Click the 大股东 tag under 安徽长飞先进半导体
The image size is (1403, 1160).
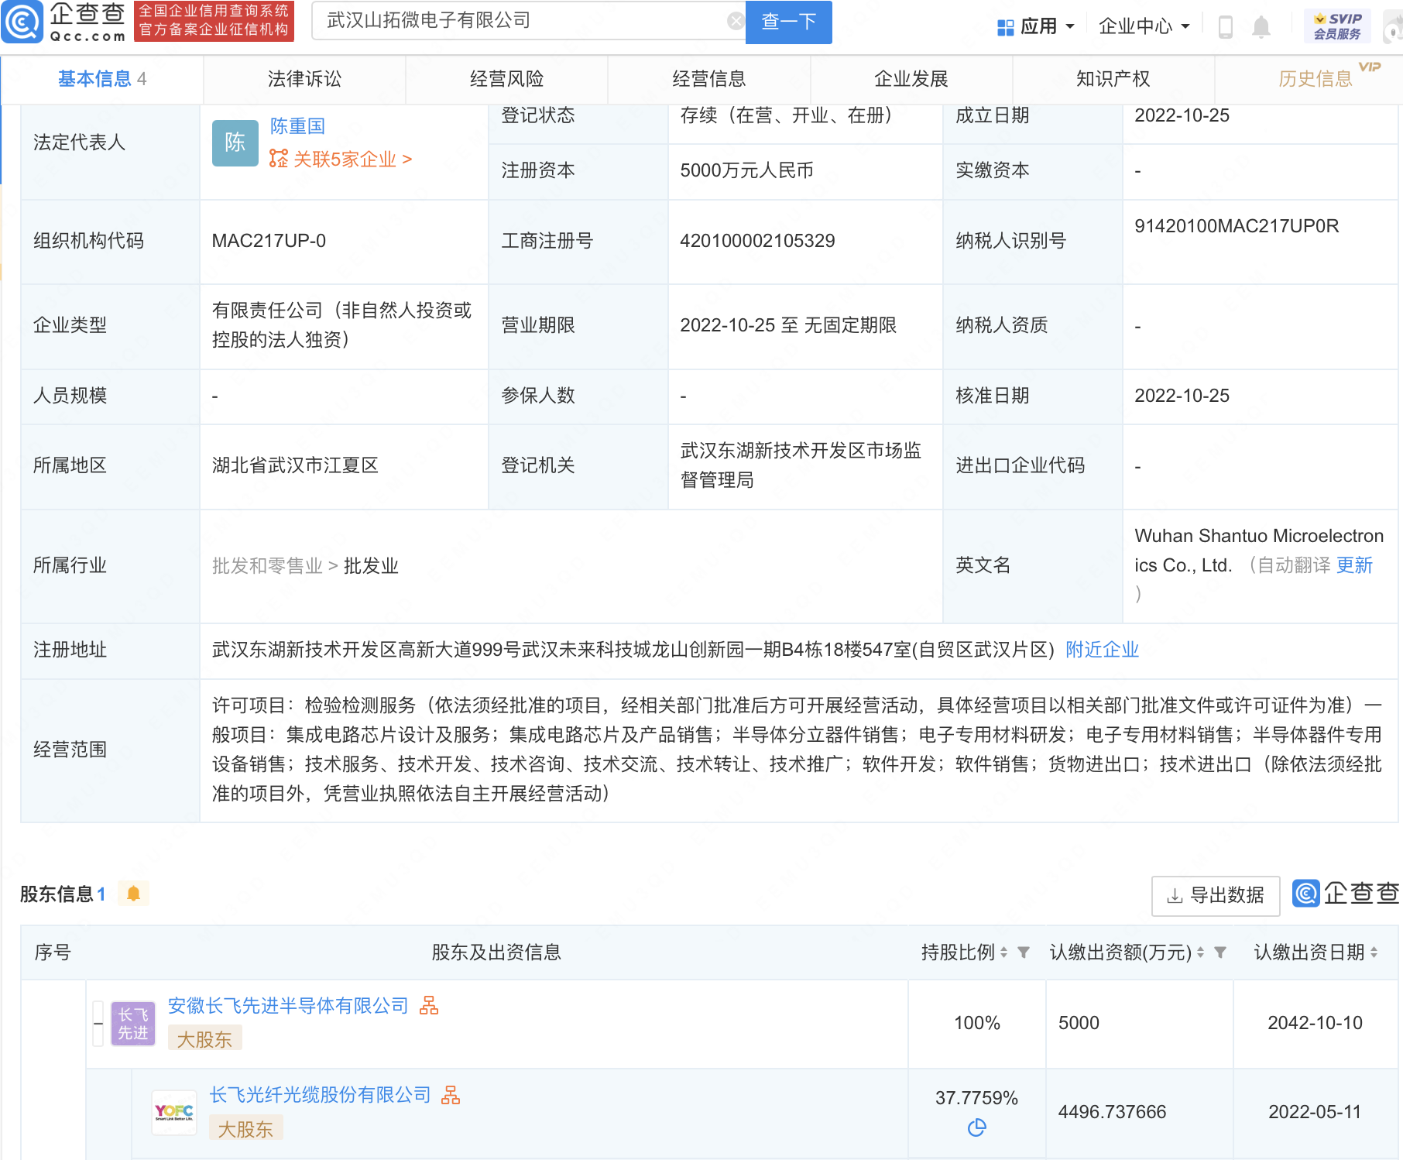pyautogui.click(x=204, y=1039)
